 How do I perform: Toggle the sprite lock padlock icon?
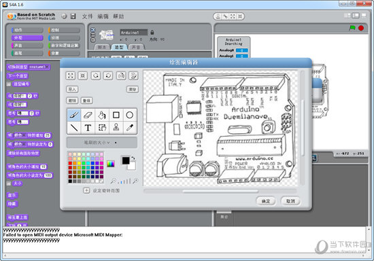tap(152, 32)
